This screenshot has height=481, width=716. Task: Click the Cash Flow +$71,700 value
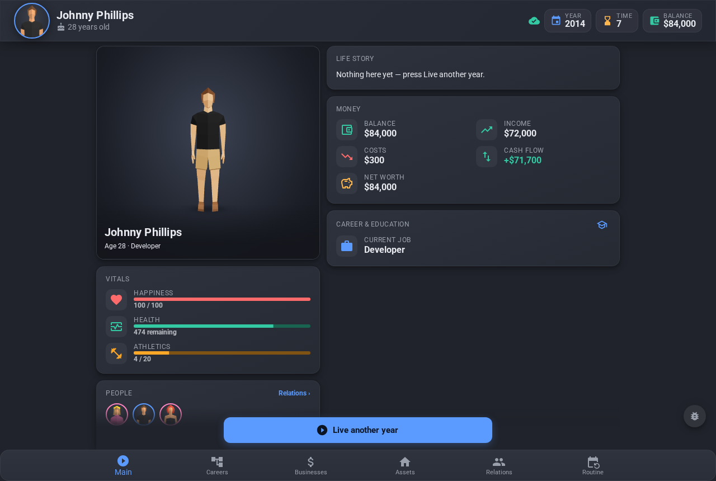click(522, 161)
